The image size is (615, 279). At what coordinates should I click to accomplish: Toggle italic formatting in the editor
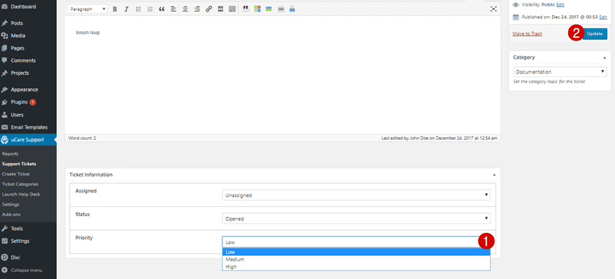(x=126, y=9)
